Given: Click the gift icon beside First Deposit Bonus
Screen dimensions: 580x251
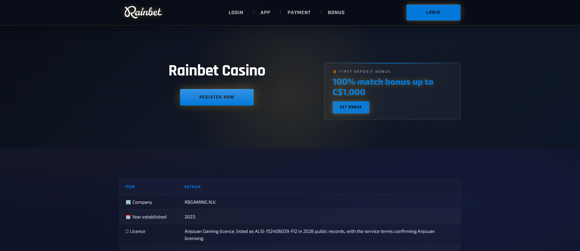Looking at the screenshot, I should pos(335,72).
